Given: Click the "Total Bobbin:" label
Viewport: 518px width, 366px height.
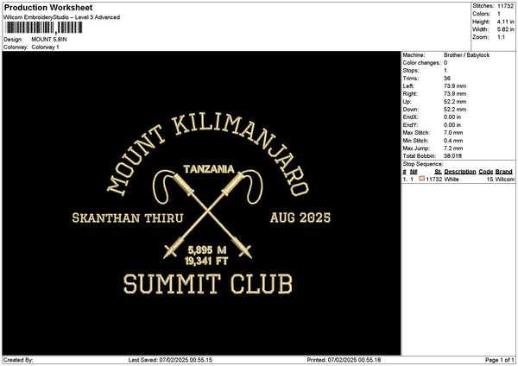Looking at the screenshot, I should pos(420,156).
